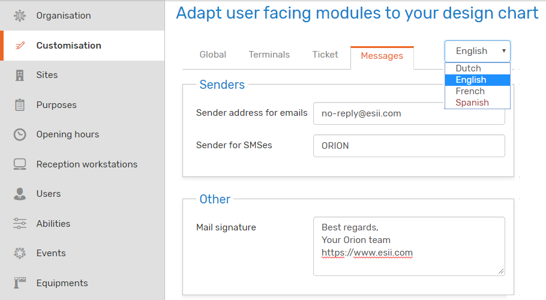Viewport: 546px width, 300px height.
Task: Click the Customisation pencil icon
Action: [x=20, y=46]
